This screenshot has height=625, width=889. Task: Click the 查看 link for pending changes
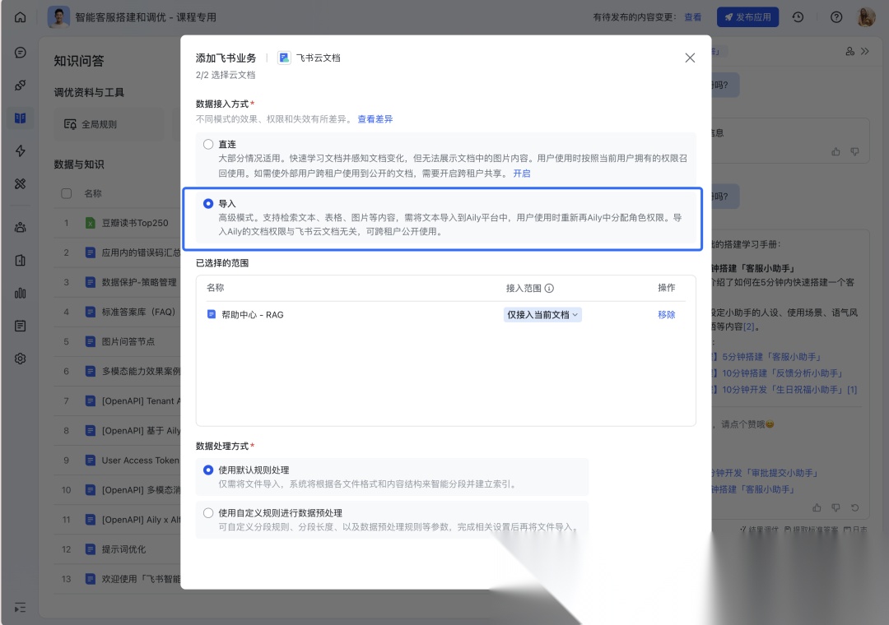693,17
